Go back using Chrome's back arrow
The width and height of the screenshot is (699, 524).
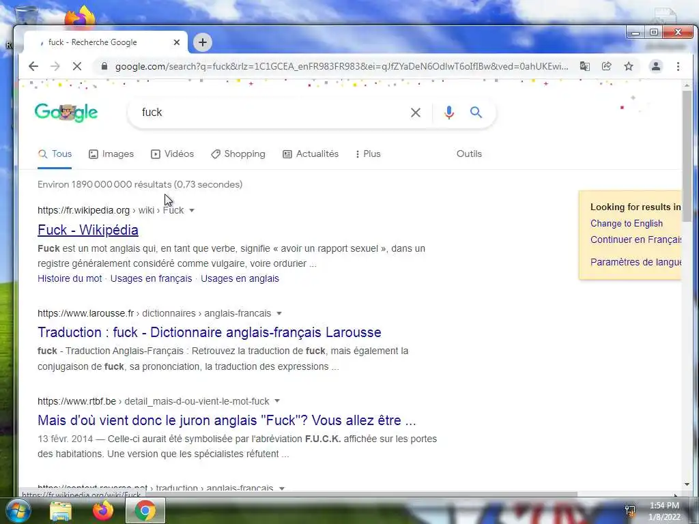click(x=33, y=66)
